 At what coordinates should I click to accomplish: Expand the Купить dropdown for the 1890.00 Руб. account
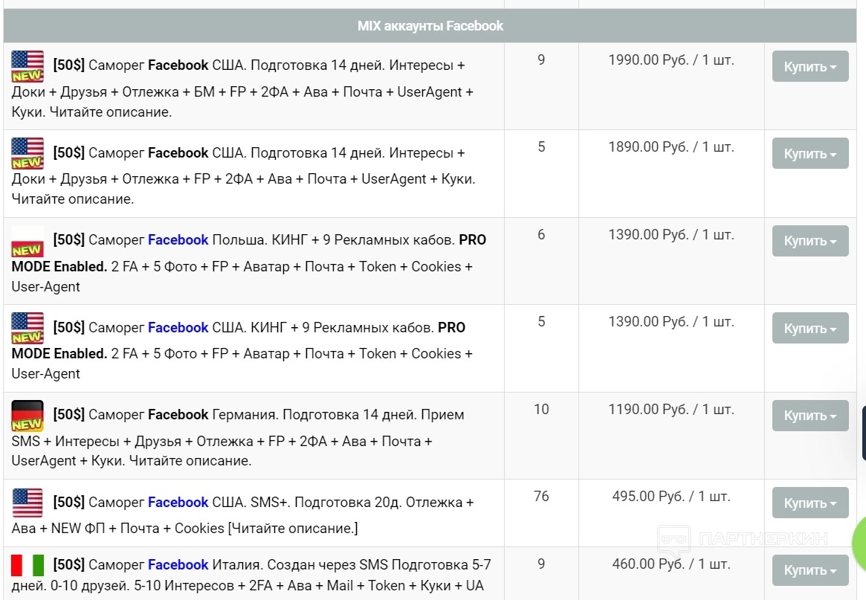(810, 154)
